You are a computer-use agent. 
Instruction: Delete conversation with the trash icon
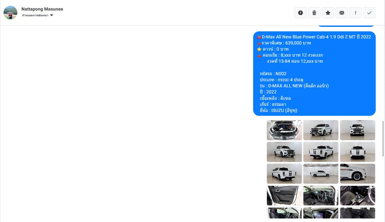pos(314,13)
